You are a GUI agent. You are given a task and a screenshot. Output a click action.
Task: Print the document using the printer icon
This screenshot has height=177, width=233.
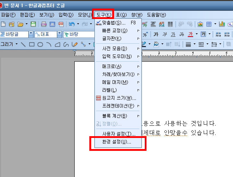pos(44,24)
